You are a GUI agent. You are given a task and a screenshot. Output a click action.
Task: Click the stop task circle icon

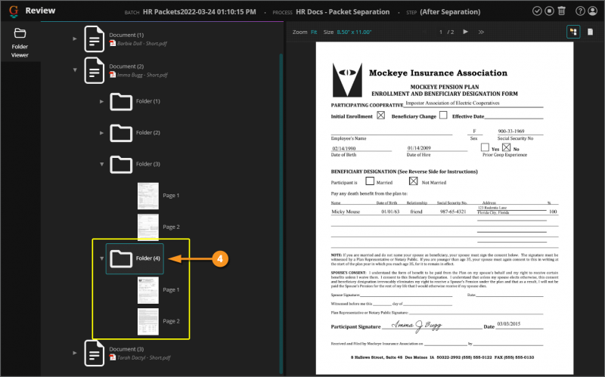[549, 11]
